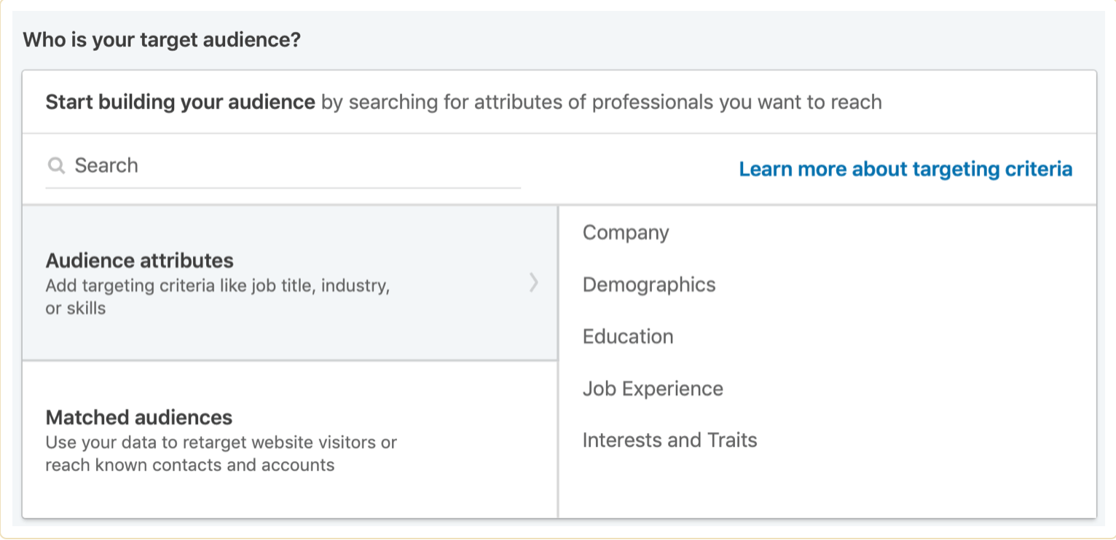The height and width of the screenshot is (540, 1116).
Task: Expand Audience attributes using the chevron arrow
Action: coord(534,282)
